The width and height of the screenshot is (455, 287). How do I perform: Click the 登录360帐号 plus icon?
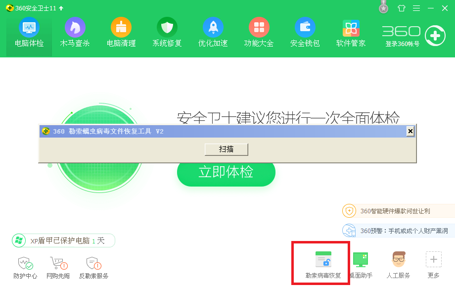pyautogui.click(x=435, y=36)
